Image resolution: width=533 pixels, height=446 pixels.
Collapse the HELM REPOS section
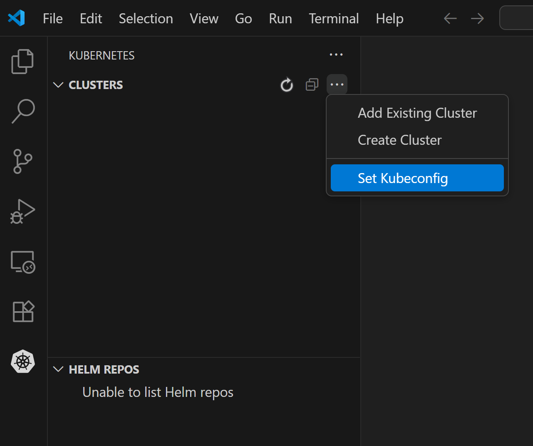pos(58,369)
